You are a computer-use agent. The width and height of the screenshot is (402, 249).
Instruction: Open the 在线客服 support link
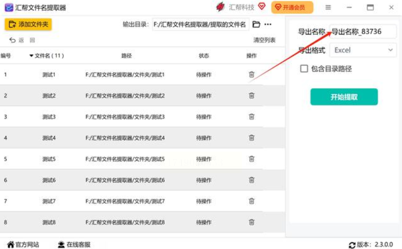point(74,244)
